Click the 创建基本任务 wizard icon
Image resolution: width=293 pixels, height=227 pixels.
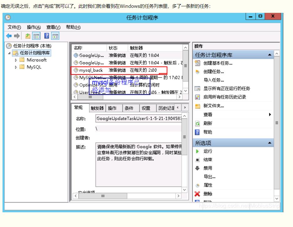pyautogui.click(x=197, y=63)
